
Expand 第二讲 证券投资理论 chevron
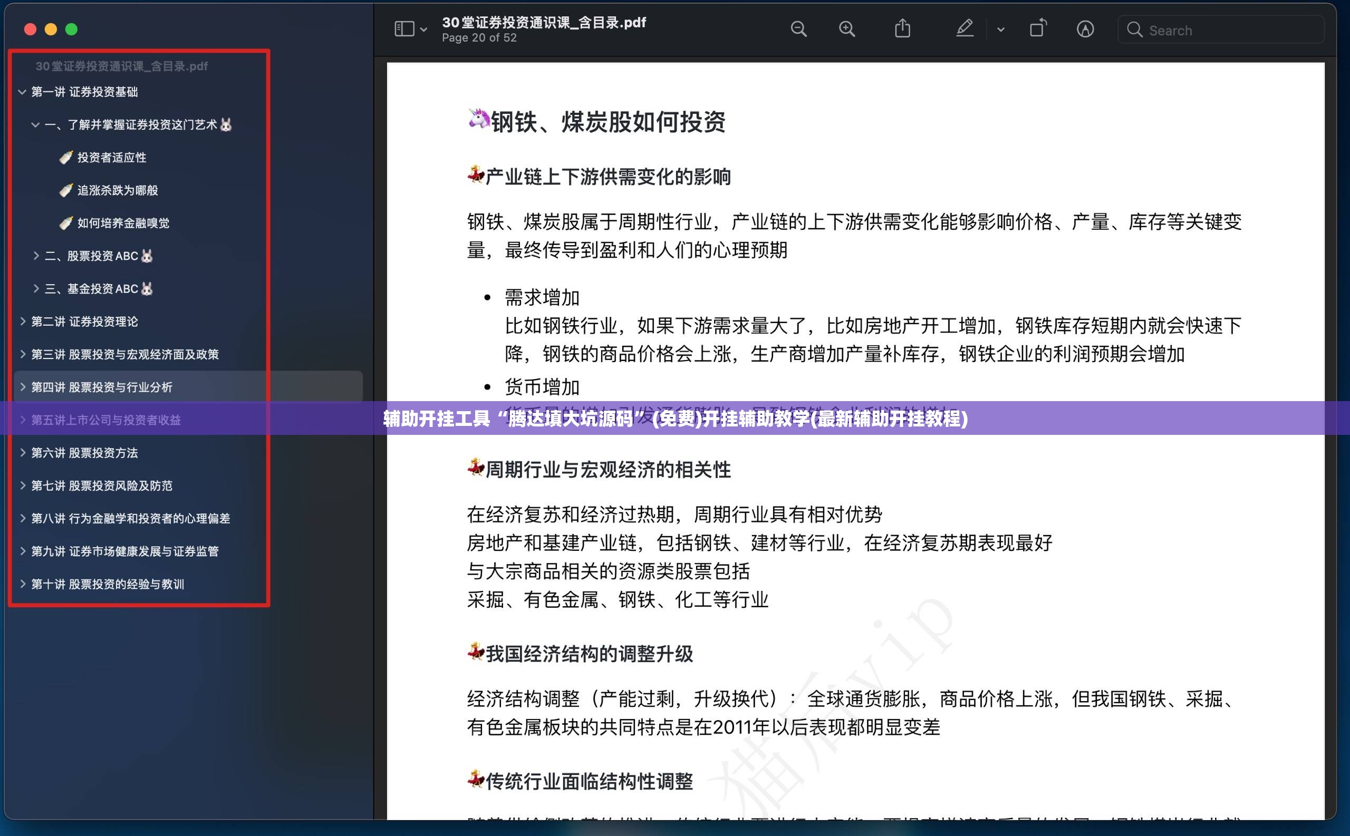tap(23, 321)
